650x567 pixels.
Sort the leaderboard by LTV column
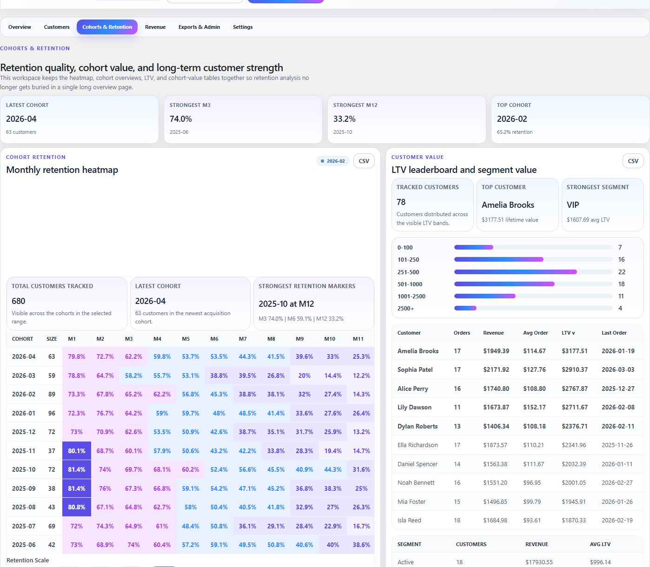(568, 333)
